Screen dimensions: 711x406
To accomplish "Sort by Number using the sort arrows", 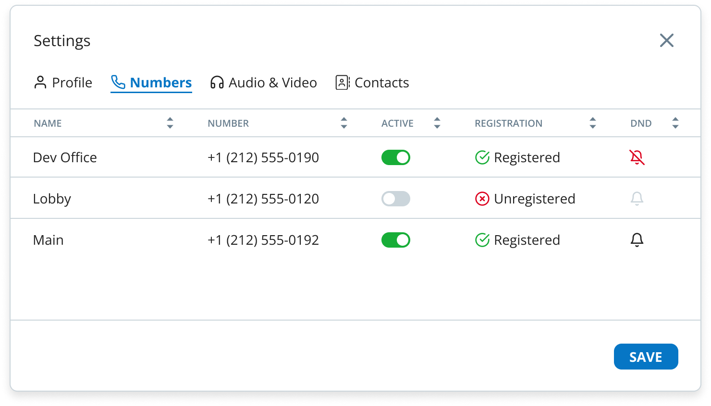I will (x=344, y=123).
